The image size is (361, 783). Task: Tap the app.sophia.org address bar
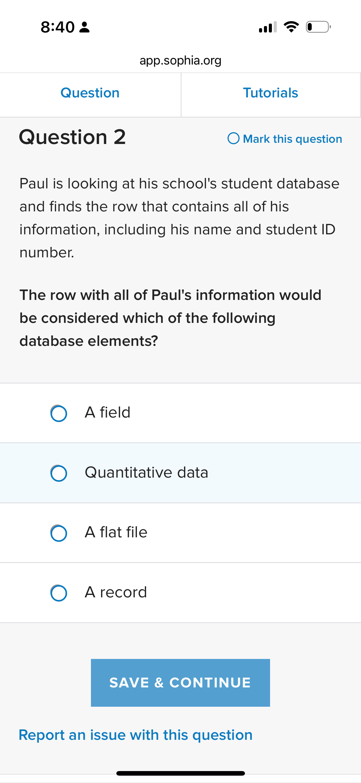180,60
